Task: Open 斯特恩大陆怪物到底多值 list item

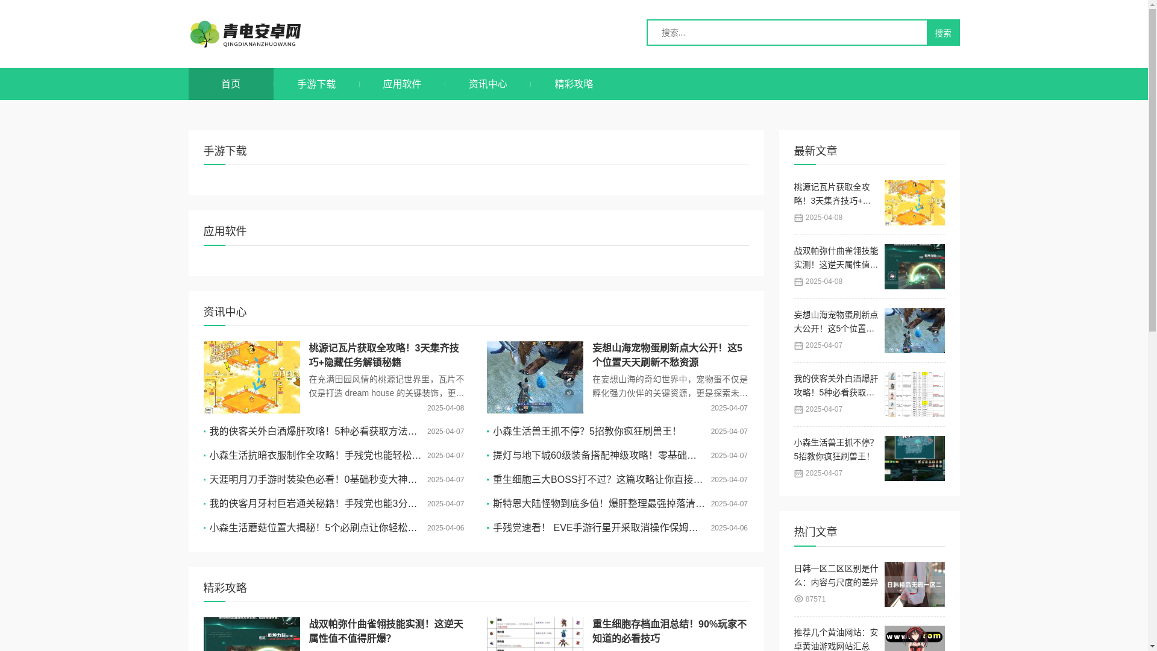Action: point(598,504)
